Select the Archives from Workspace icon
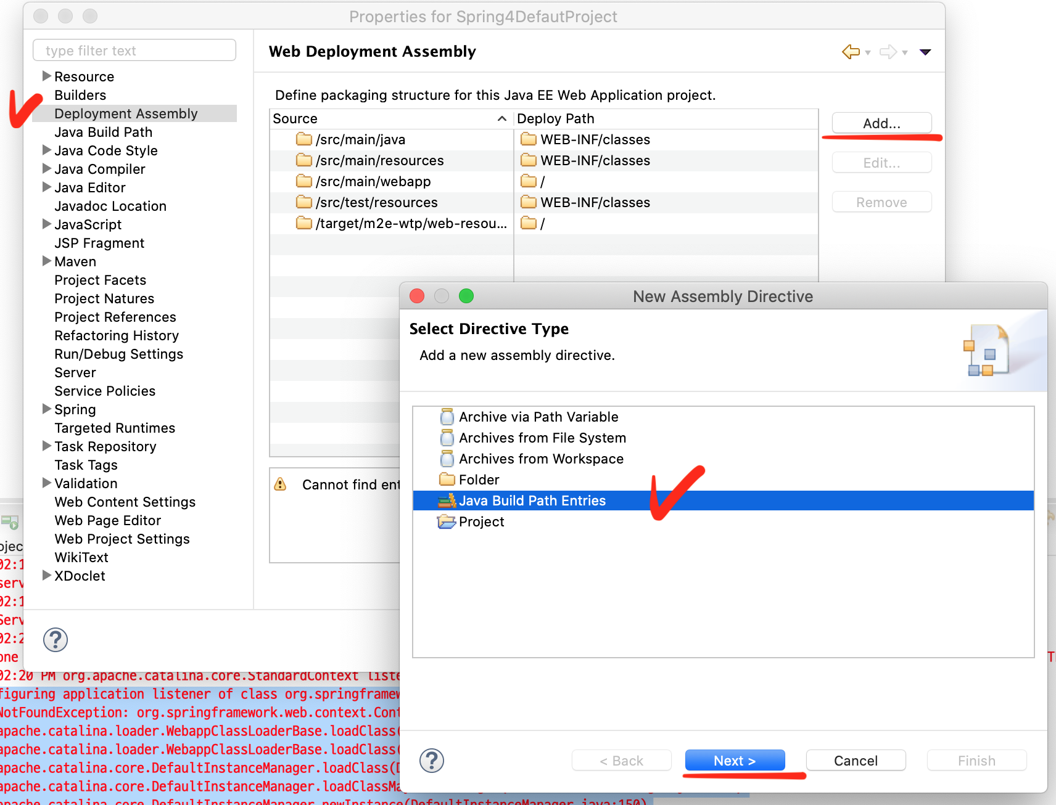The height and width of the screenshot is (805, 1056). point(447,459)
